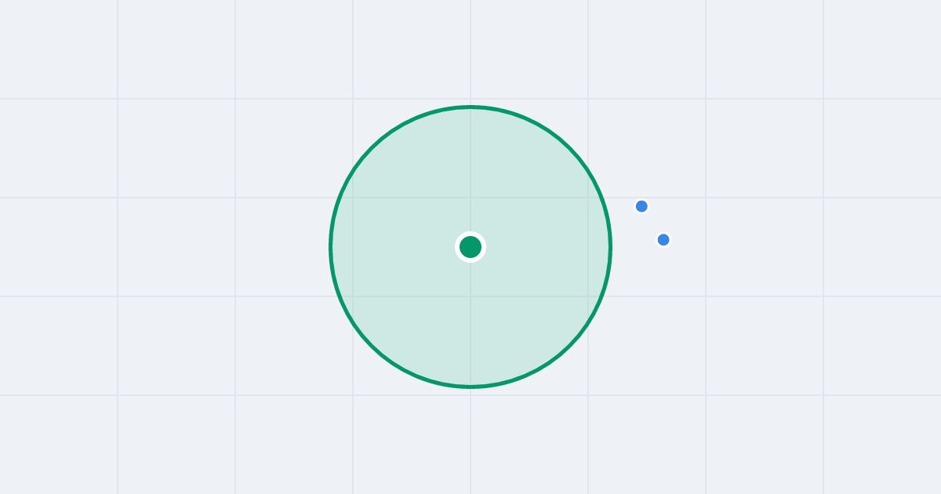Click the grid intersection inside the circle directly below center
941x494 pixels.
(x=470, y=296)
